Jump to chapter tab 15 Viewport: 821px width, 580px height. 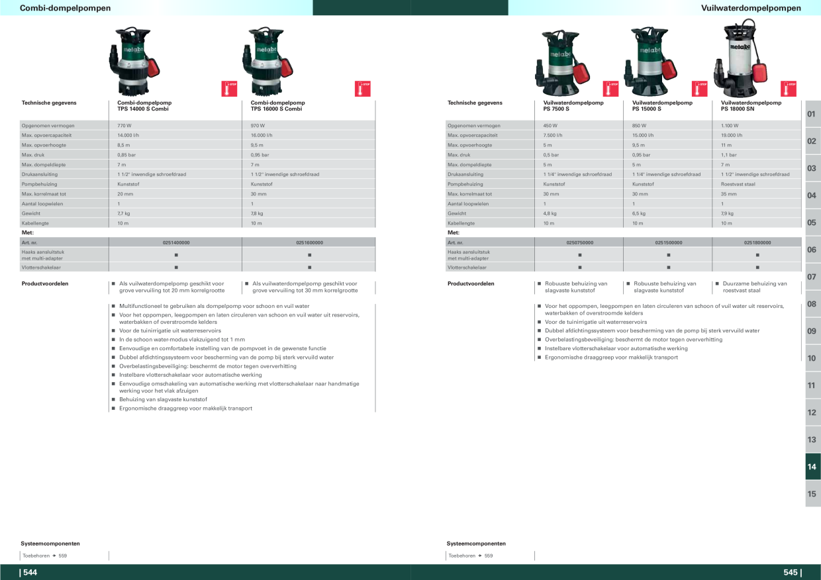click(x=812, y=494)
